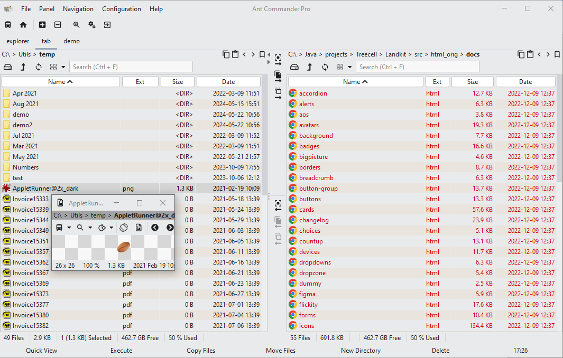Click the Delete button
Viewport: 563px width, 358px height.
(440, 351)
